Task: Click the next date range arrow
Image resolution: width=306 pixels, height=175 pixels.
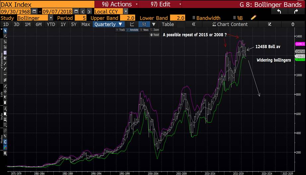Action: [89, 12]
